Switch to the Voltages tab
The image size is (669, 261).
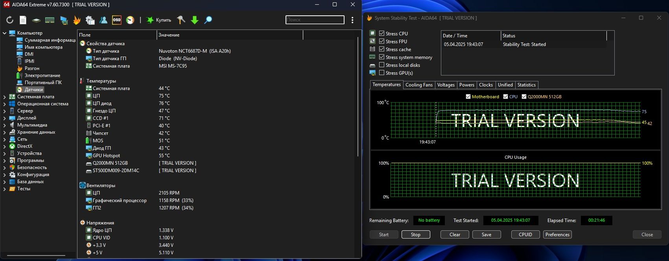pos(446,85)
